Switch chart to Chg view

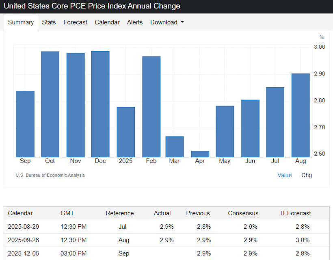pyautogui.click(x=307, y=175)
